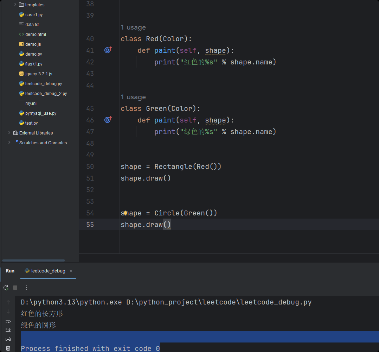This screenshot has height=352, width=379.
Task: Click the leetcode_debug.py path in console
Action: (x=219, y=302)
